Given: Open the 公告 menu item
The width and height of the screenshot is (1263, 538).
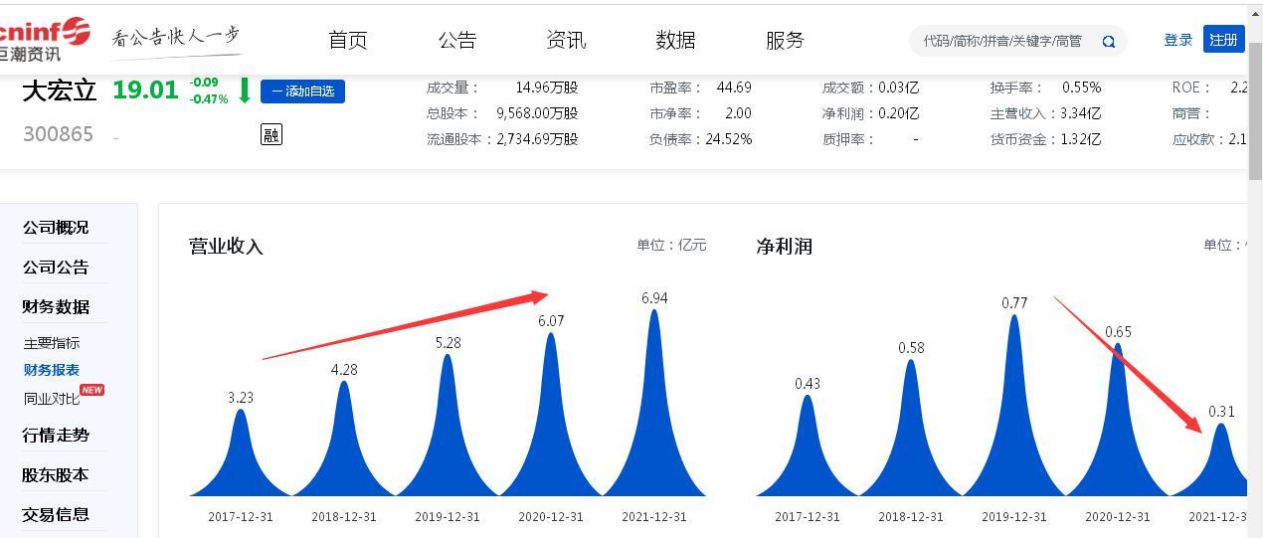Looking at the screenshot, I should pyautogui.click(x=457, y=40).
